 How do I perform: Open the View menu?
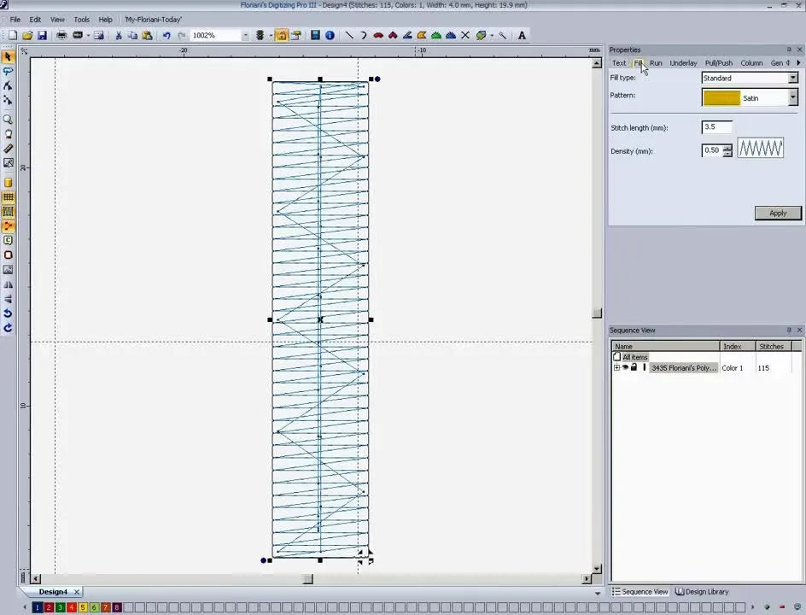click(x=57, y=20)
